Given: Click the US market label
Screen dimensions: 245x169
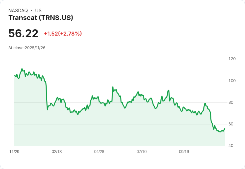Looking at the screenshot, I should point(38,11).
